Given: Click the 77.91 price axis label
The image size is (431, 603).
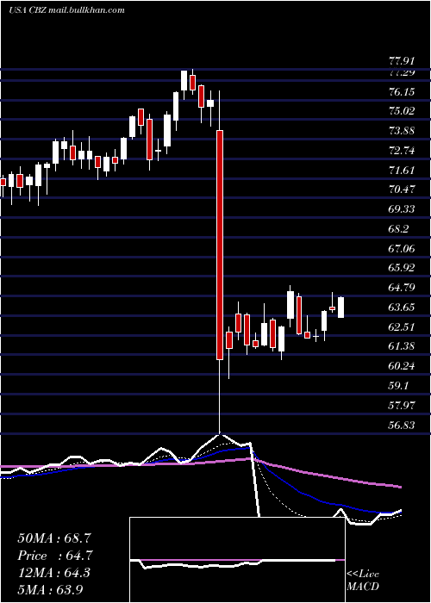Looking at the screenshot, I should [x=402, y=61].
